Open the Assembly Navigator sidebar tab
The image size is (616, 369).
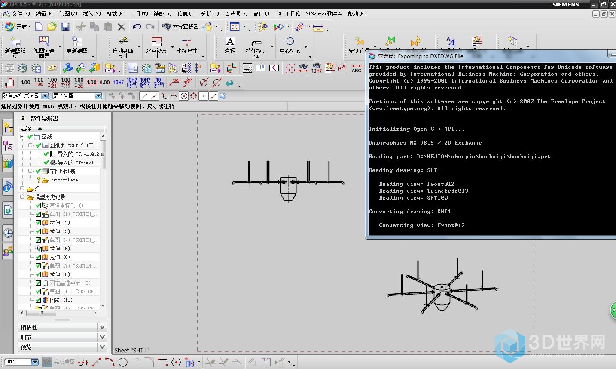(x=8, y=127)
